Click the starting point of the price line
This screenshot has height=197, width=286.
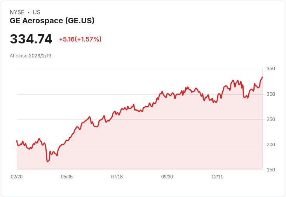17,141
